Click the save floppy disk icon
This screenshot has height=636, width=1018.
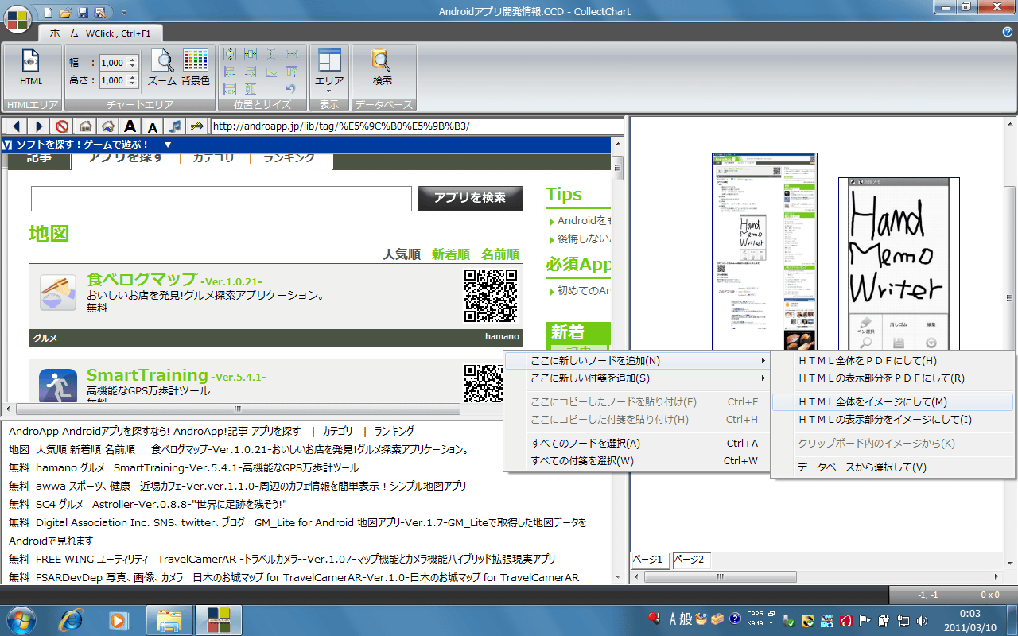[83, 12]
